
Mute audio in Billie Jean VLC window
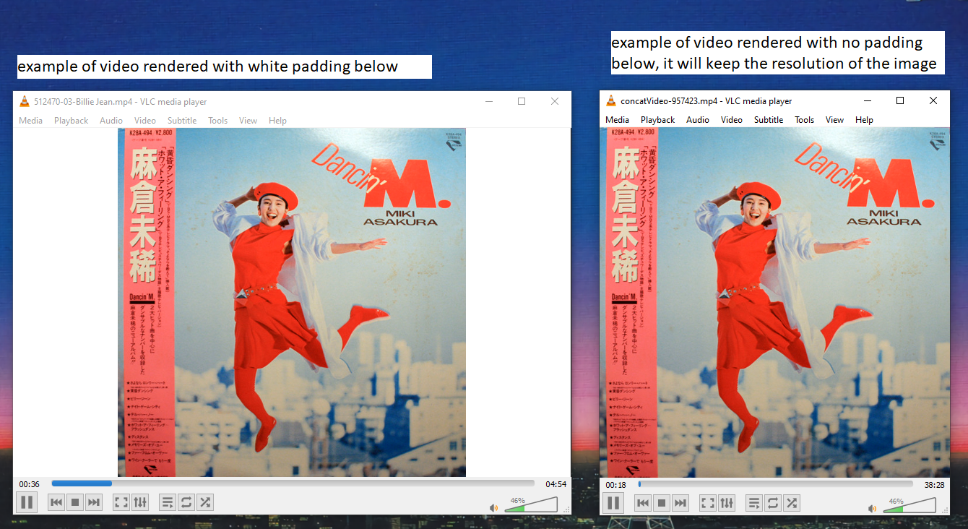pos(494,508)
